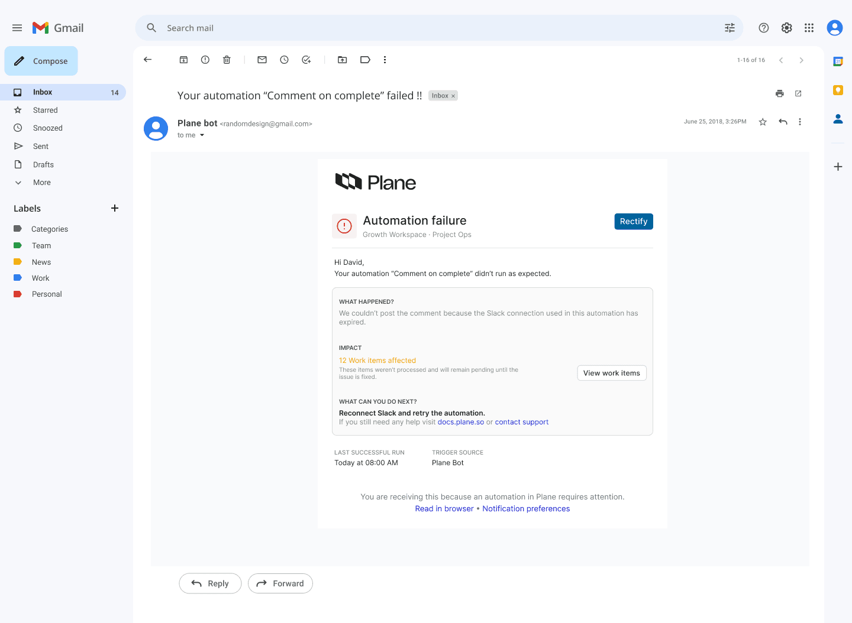Open contact support link
This screenshot has height=623, width=852.
click(x=522, y=422)
